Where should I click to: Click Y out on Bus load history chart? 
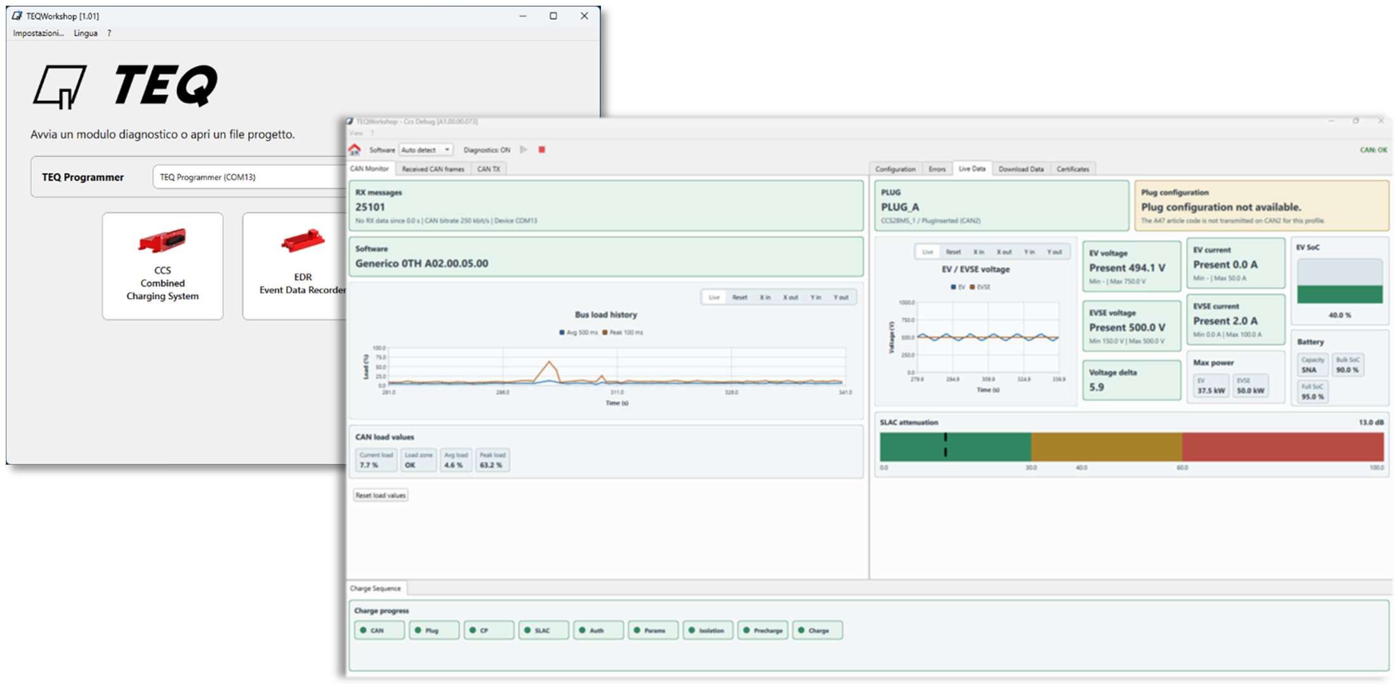[x=841, y=297]
